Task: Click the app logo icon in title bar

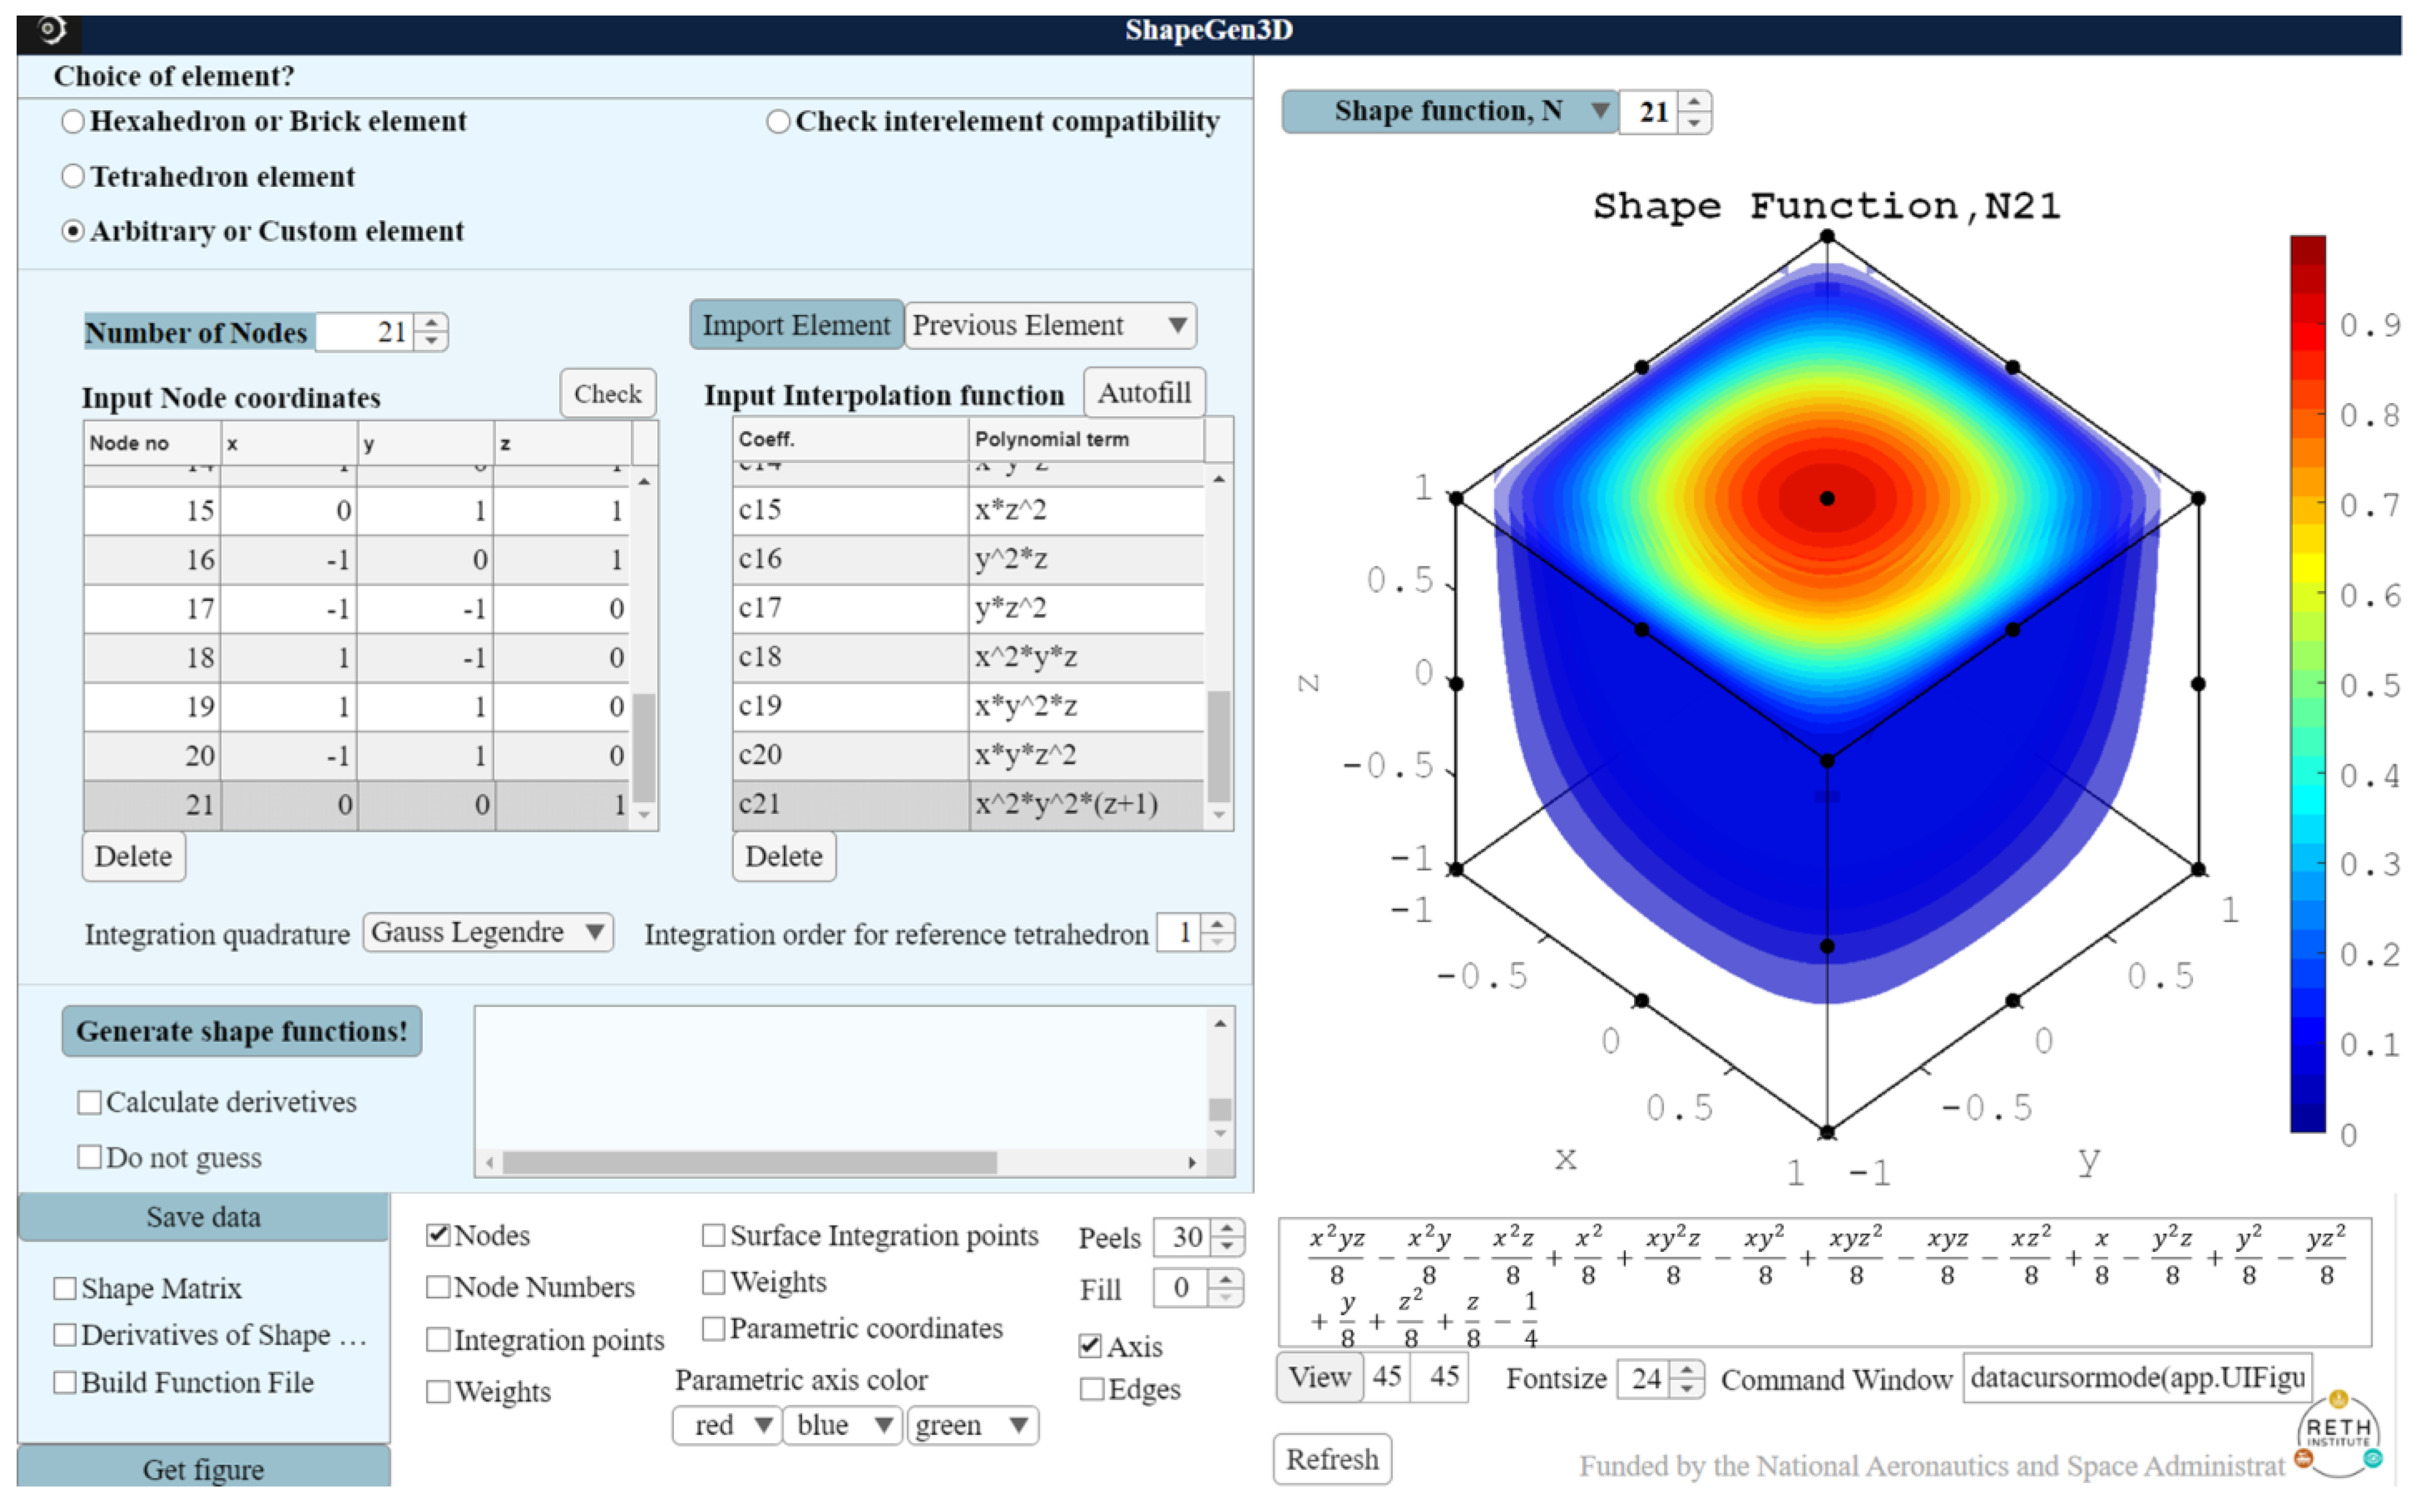Action: [x=50, y=30]
